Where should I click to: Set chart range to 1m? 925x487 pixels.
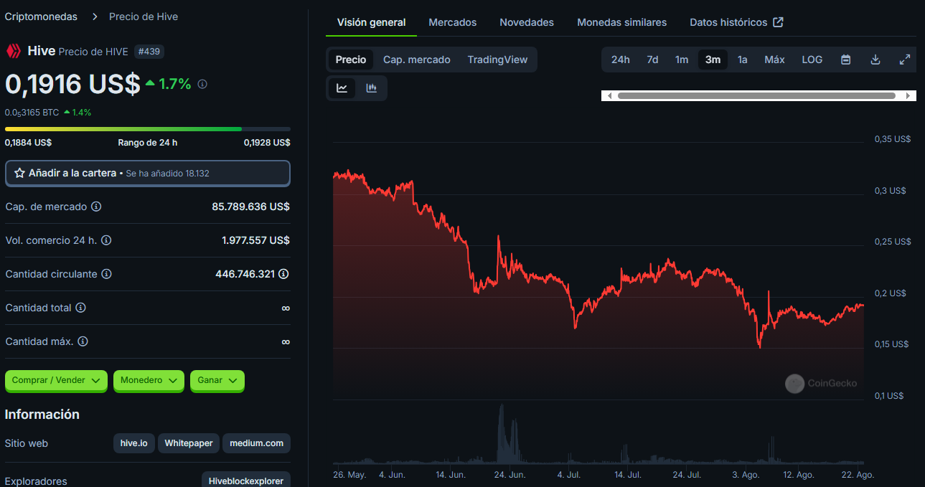click(x=682, y=60)
